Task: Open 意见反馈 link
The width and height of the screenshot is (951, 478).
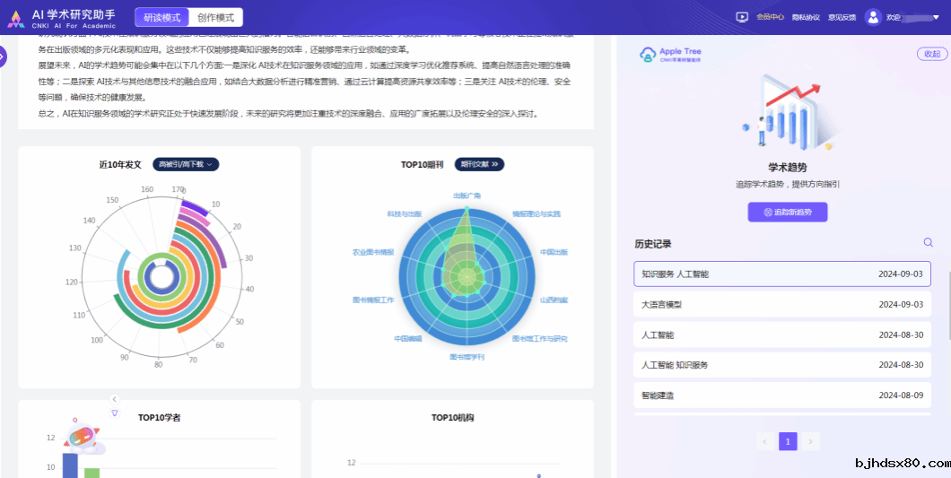Action: tap(842, 17)
